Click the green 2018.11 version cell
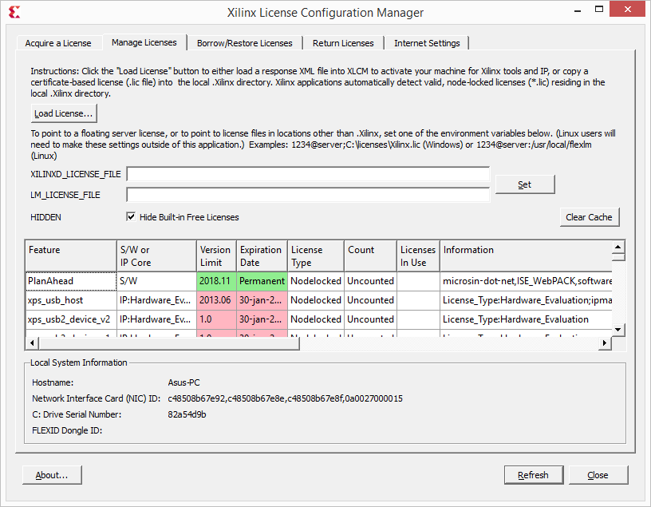 point(216,281)
